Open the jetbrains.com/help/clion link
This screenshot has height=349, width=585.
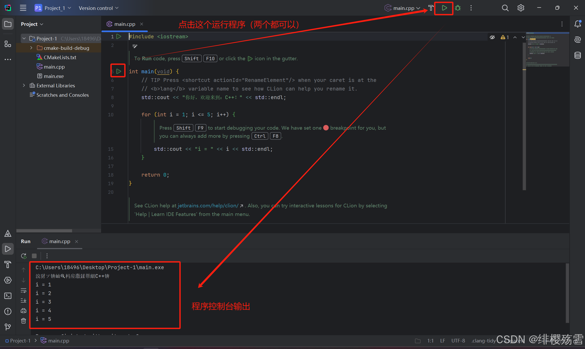(208, 206)
